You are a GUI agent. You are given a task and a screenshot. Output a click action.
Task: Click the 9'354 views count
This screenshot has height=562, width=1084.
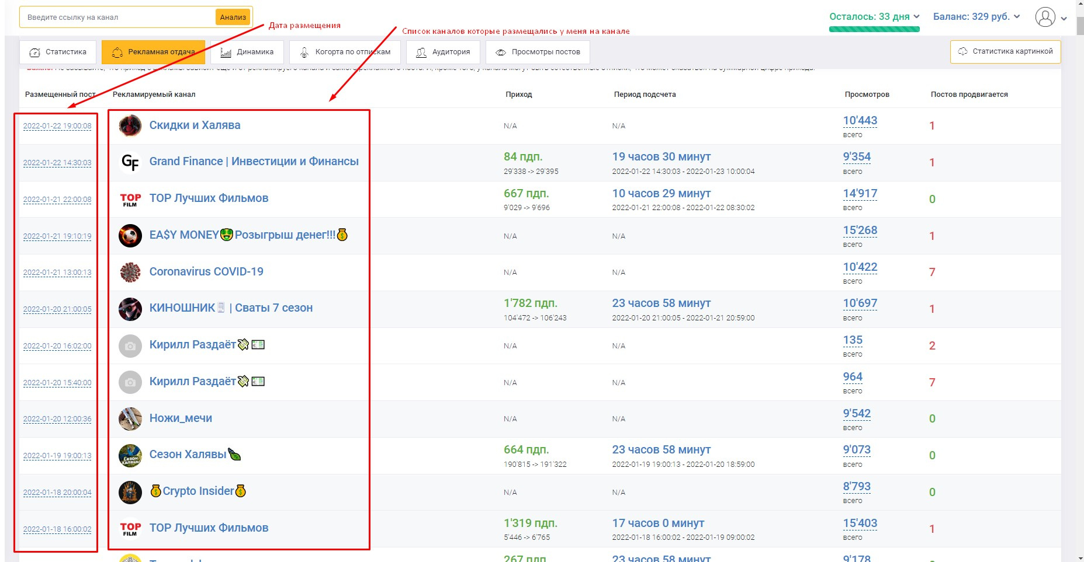click(x=857, y=156)
